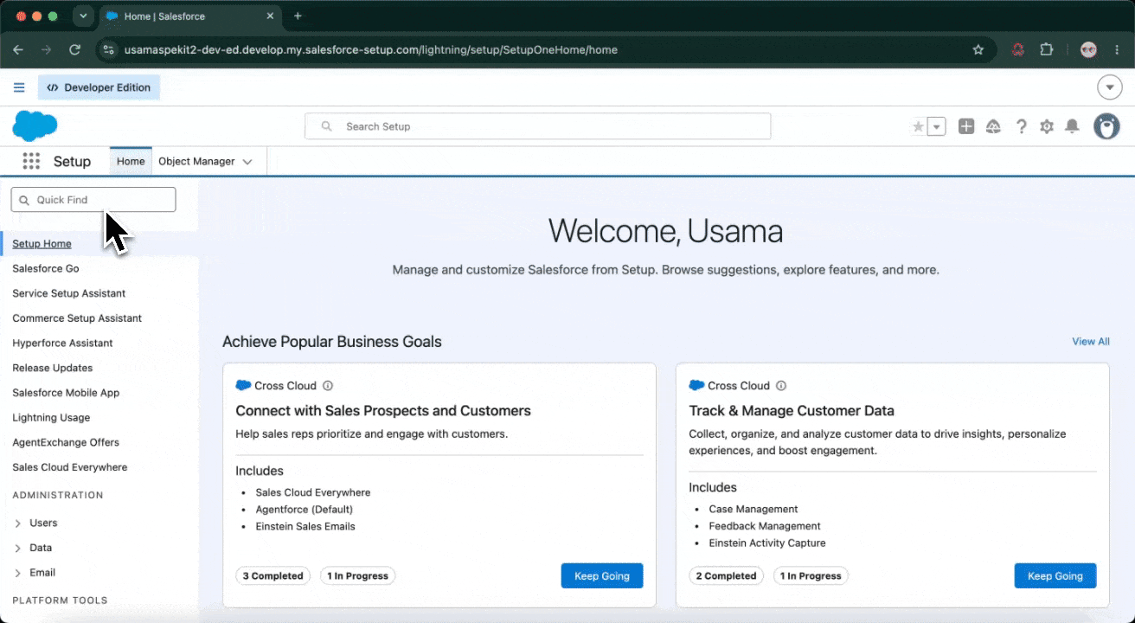This screenshot has width=1135, height=623.
Task: Open the Setup gear menu
Action: [x=1047, y=126]
